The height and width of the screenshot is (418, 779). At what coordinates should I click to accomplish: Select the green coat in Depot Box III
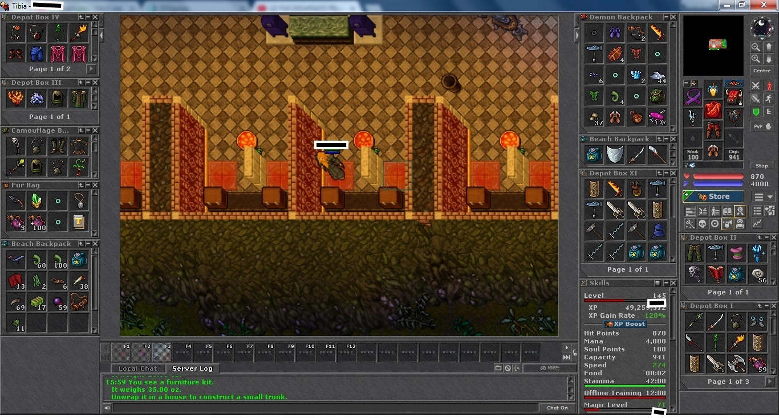(x=79, y=99)
